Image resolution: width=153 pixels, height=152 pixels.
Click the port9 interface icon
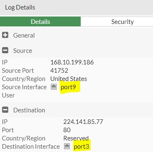coord(54,87)
